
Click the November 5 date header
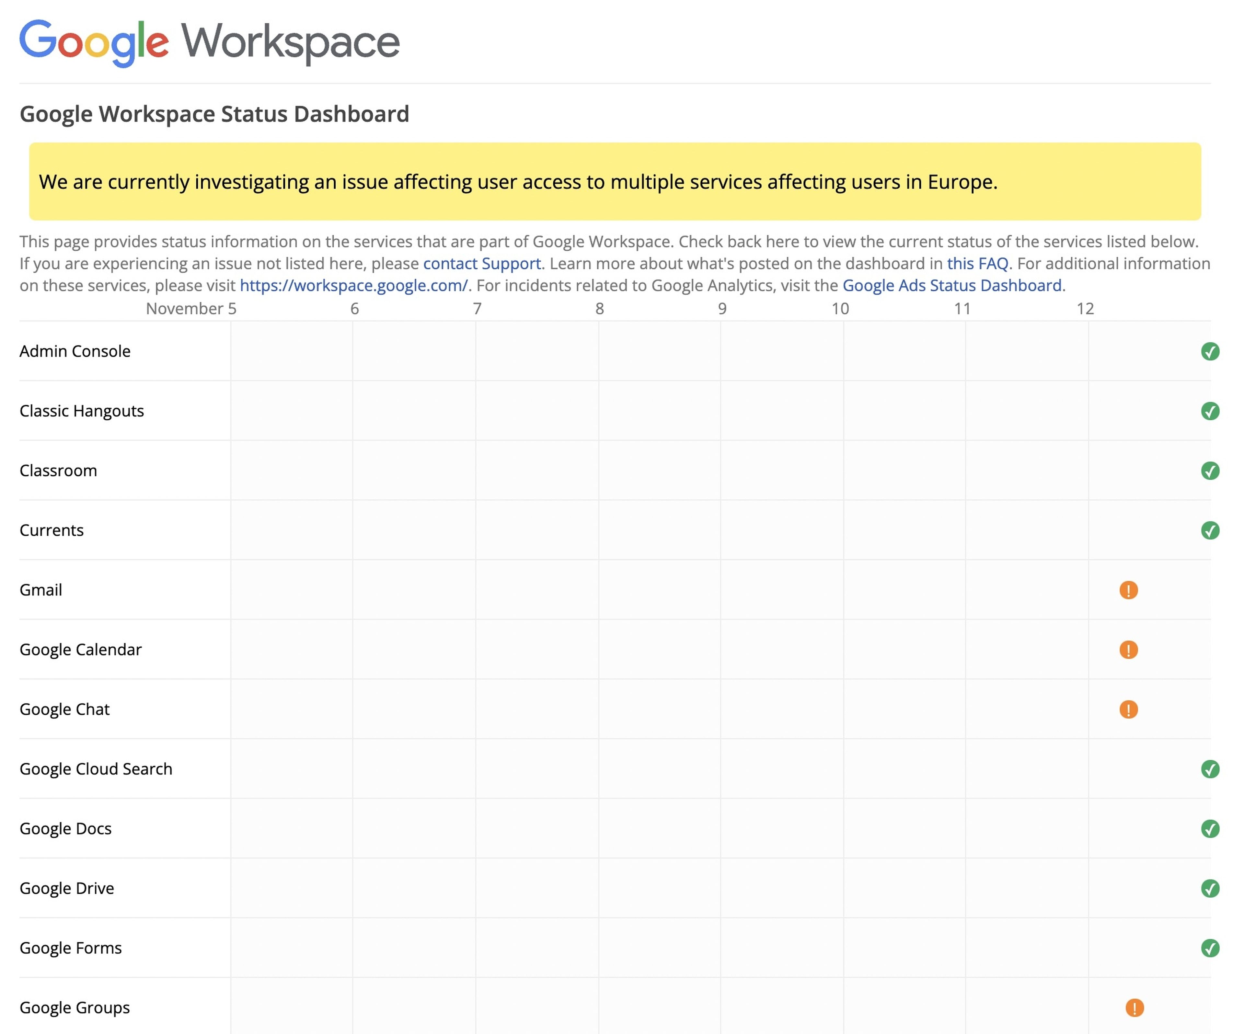(x=191, y=309)
